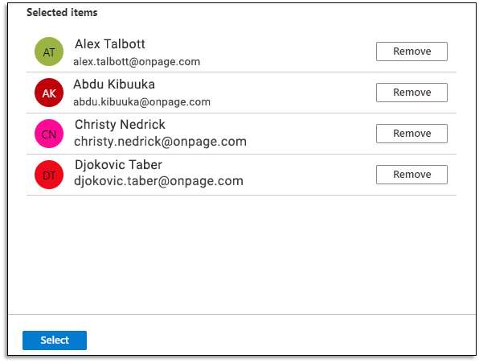479x363 pixels.
Task: Click the red DT avatar icon
Action: [x=49, y=175]
